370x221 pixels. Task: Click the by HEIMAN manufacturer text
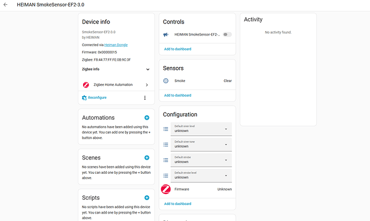[x=91, y=38]
